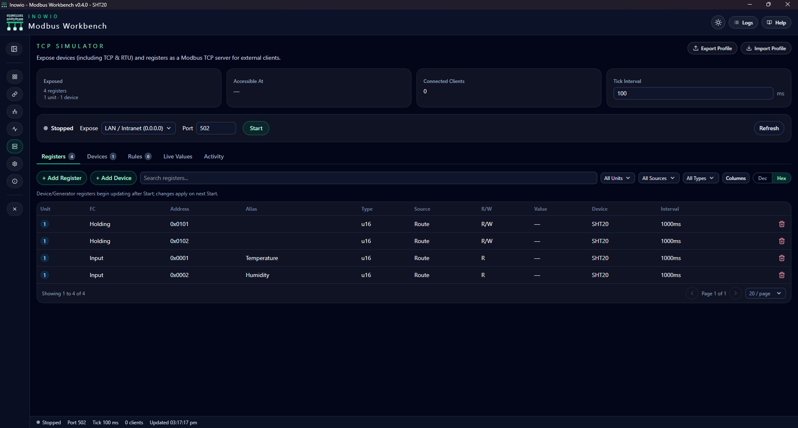Viewport: 798px width, 428px height.
Task: Open the info circle icon in sidebar
Action: click(15, 181)
